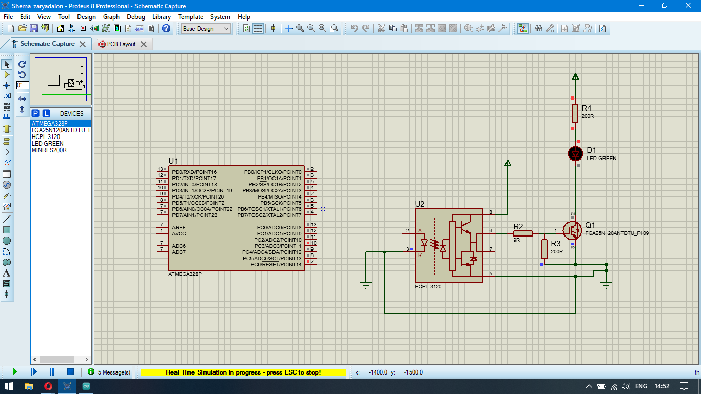Select the Text Script Mode tool
This screenshot has height=394, width=701.
pyautogui.click(x=7, y=107)
